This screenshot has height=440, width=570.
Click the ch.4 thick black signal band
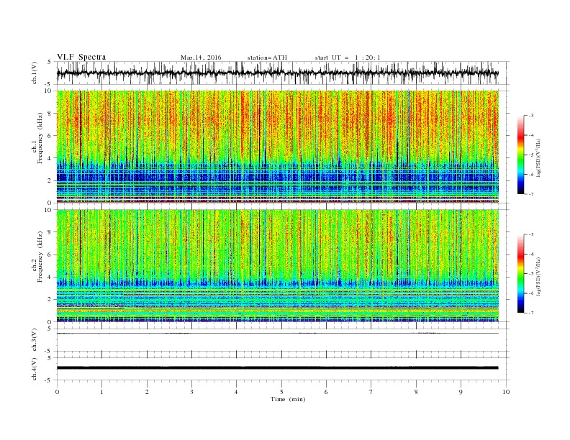pyautogui.click(x=277, y=368)
